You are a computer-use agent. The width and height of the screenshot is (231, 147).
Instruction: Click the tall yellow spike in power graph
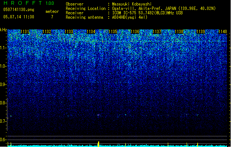tap(98, 144)
